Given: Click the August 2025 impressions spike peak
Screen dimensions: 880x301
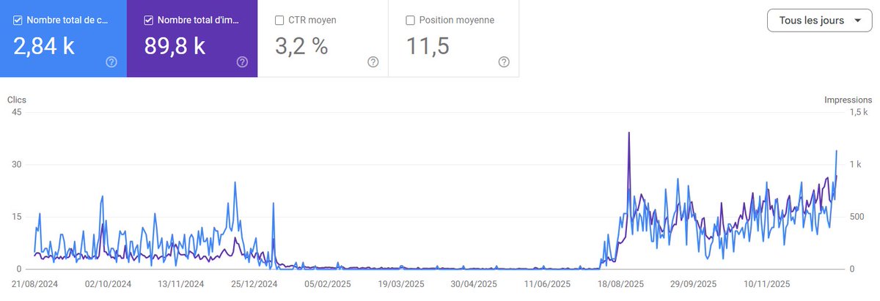Looking at the screenshot, I should [x=629, y=133].
